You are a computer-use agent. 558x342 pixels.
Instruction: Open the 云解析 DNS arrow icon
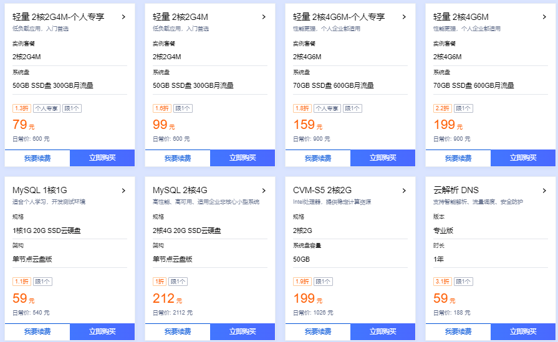[x=544, y=191]
